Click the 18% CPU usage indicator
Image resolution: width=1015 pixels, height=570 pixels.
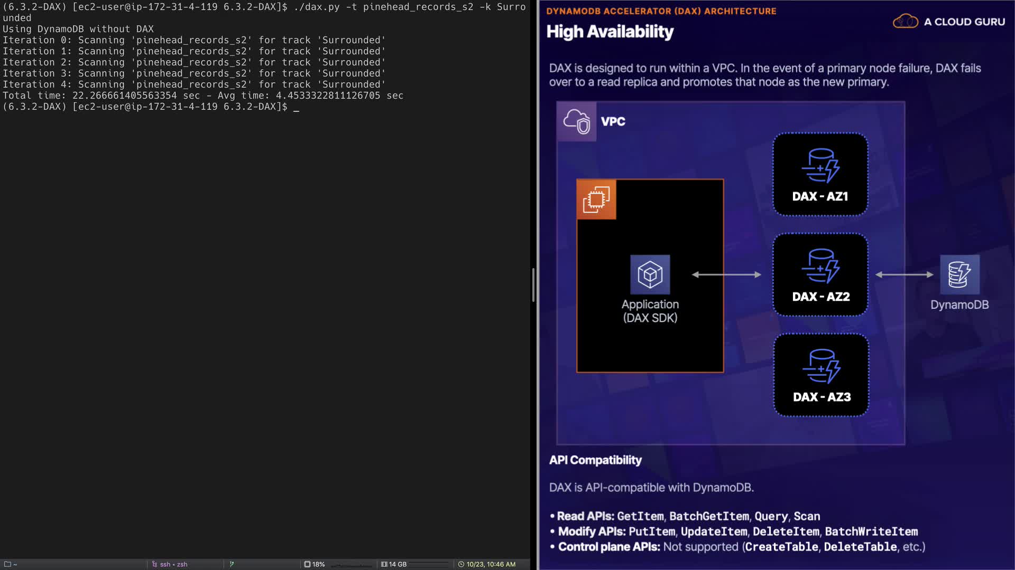(315, 564)
